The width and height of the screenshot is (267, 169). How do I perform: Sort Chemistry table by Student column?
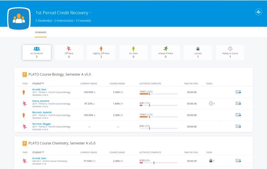[x=38, y=152]
